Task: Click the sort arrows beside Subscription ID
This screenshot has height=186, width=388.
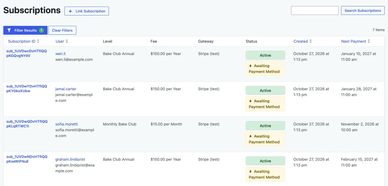Action: point(38,42)
